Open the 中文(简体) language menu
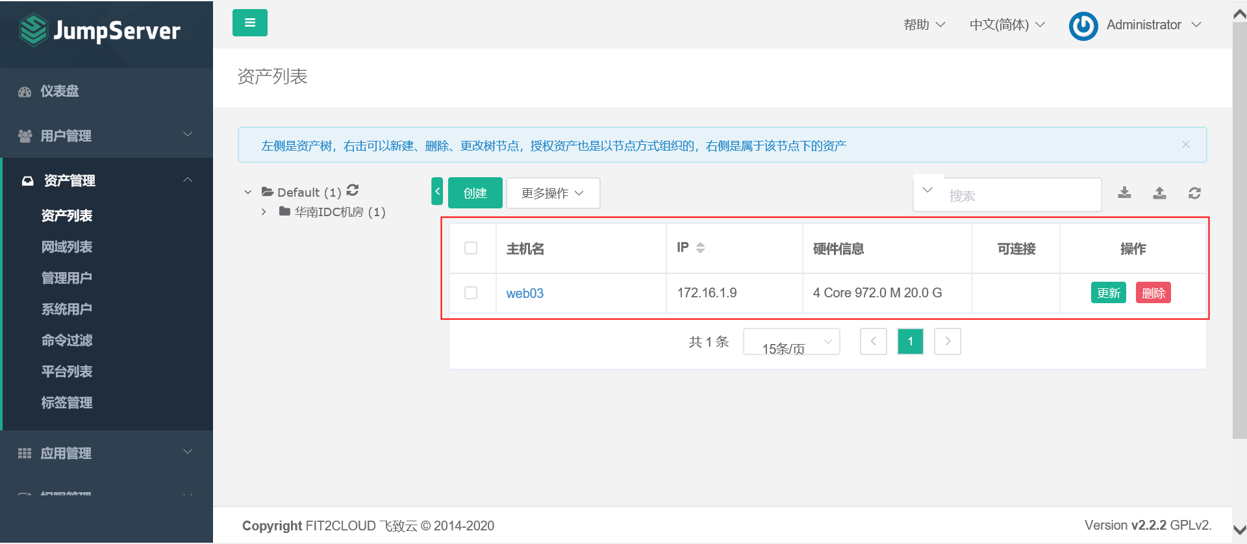This screenshot has width=1247, height=544. pyautogui.click(x=1007, y=25)
